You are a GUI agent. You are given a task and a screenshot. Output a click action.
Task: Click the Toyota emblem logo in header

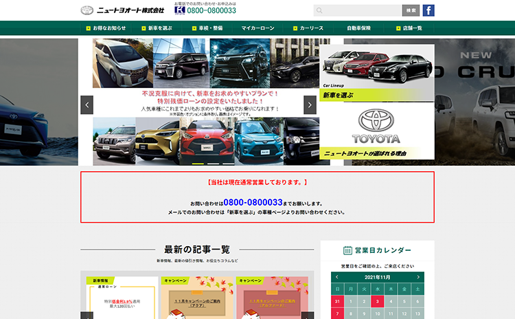(87, 10)
